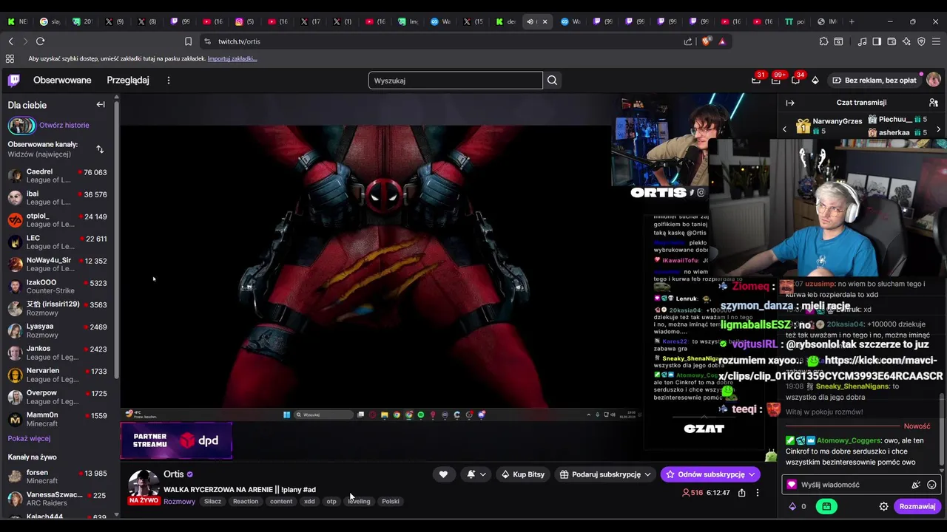947x532 pixels.
Task: Share the stream with share icon
Action: click(x=741, y=493)
